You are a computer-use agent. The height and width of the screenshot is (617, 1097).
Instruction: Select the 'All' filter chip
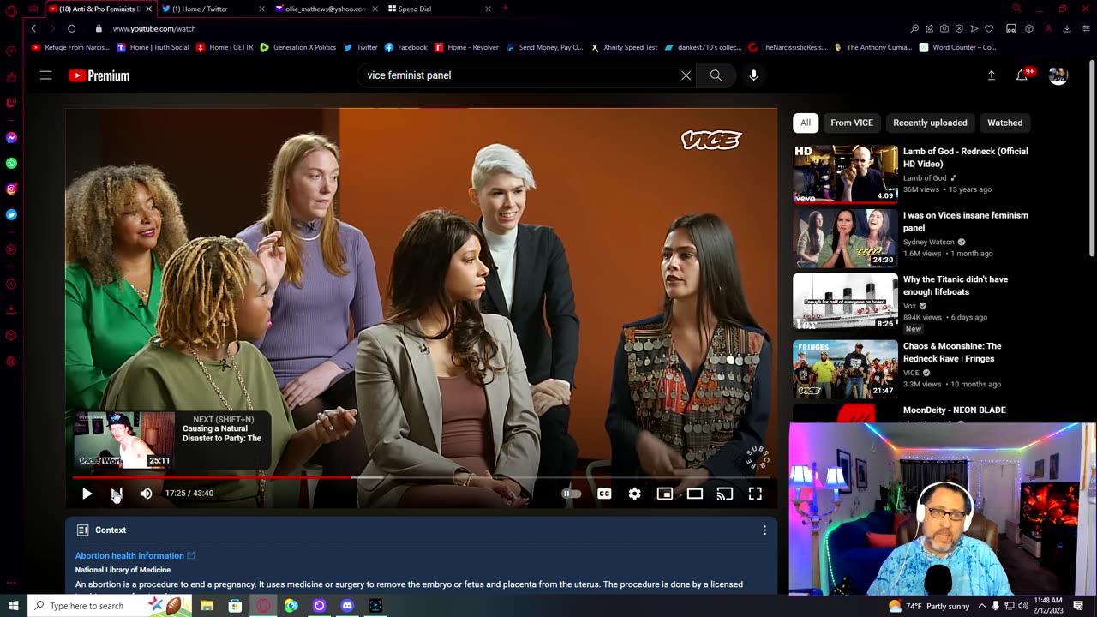(x=806, y=123)
